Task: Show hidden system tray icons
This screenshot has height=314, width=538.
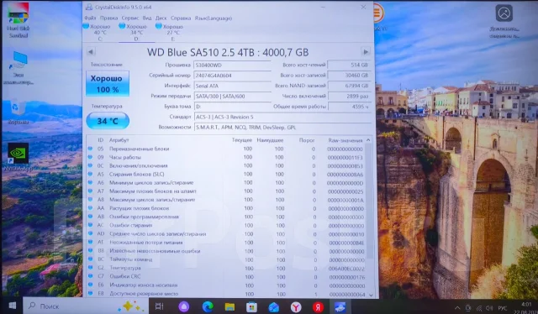Action: point(457,308)
